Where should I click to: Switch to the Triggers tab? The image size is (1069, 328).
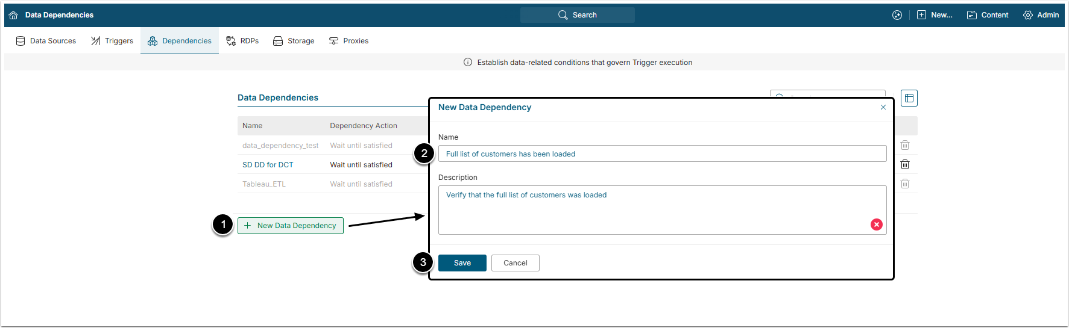(x=112, y=41)
